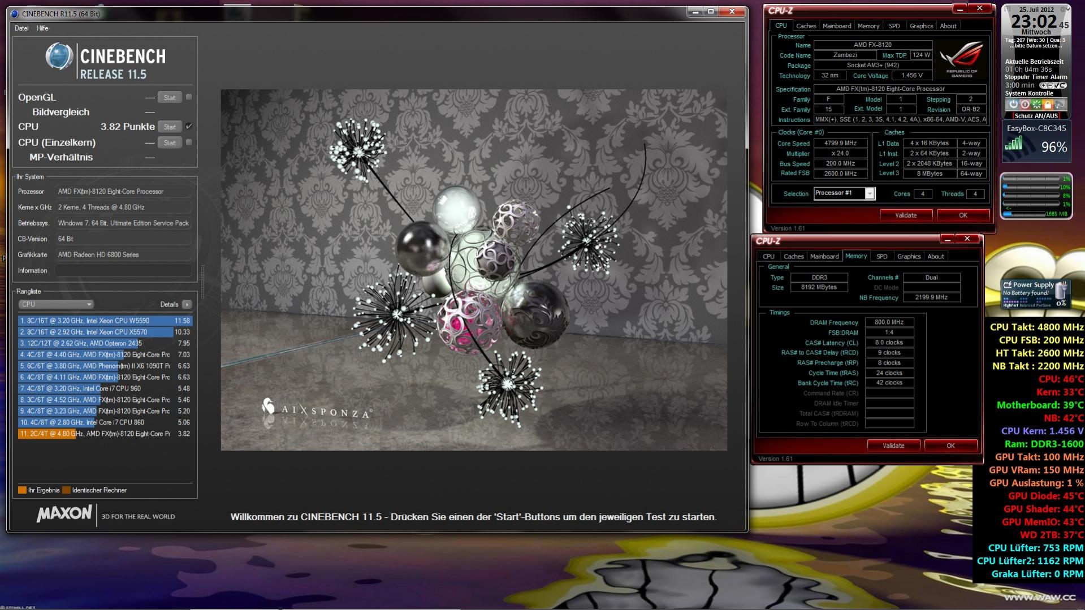Click the AIXSPONZA logo in render view

click(317, 409)
